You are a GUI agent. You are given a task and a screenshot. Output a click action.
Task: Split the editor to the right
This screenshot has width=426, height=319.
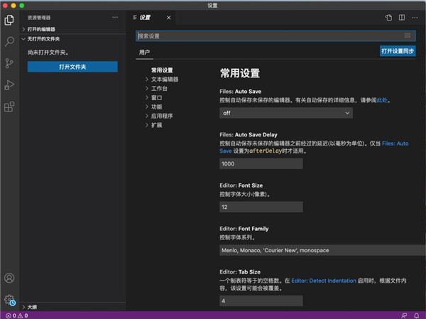point(402,16)
